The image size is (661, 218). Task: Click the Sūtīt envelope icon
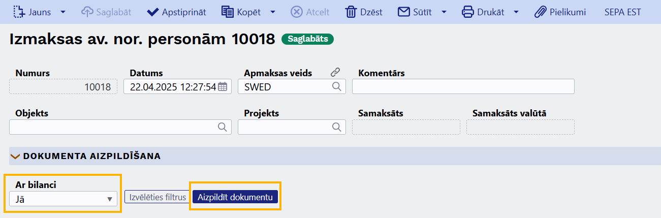404,12
